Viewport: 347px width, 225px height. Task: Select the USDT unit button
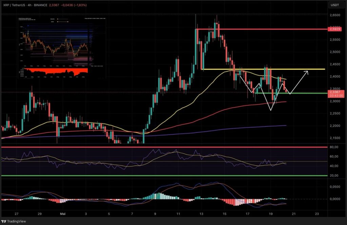(335, 5)
